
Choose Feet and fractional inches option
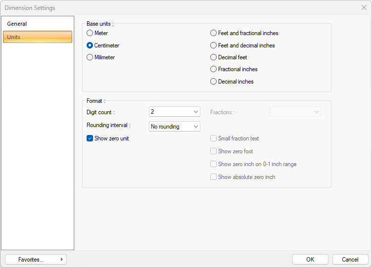pyautogui.click(x=213, y=33)
